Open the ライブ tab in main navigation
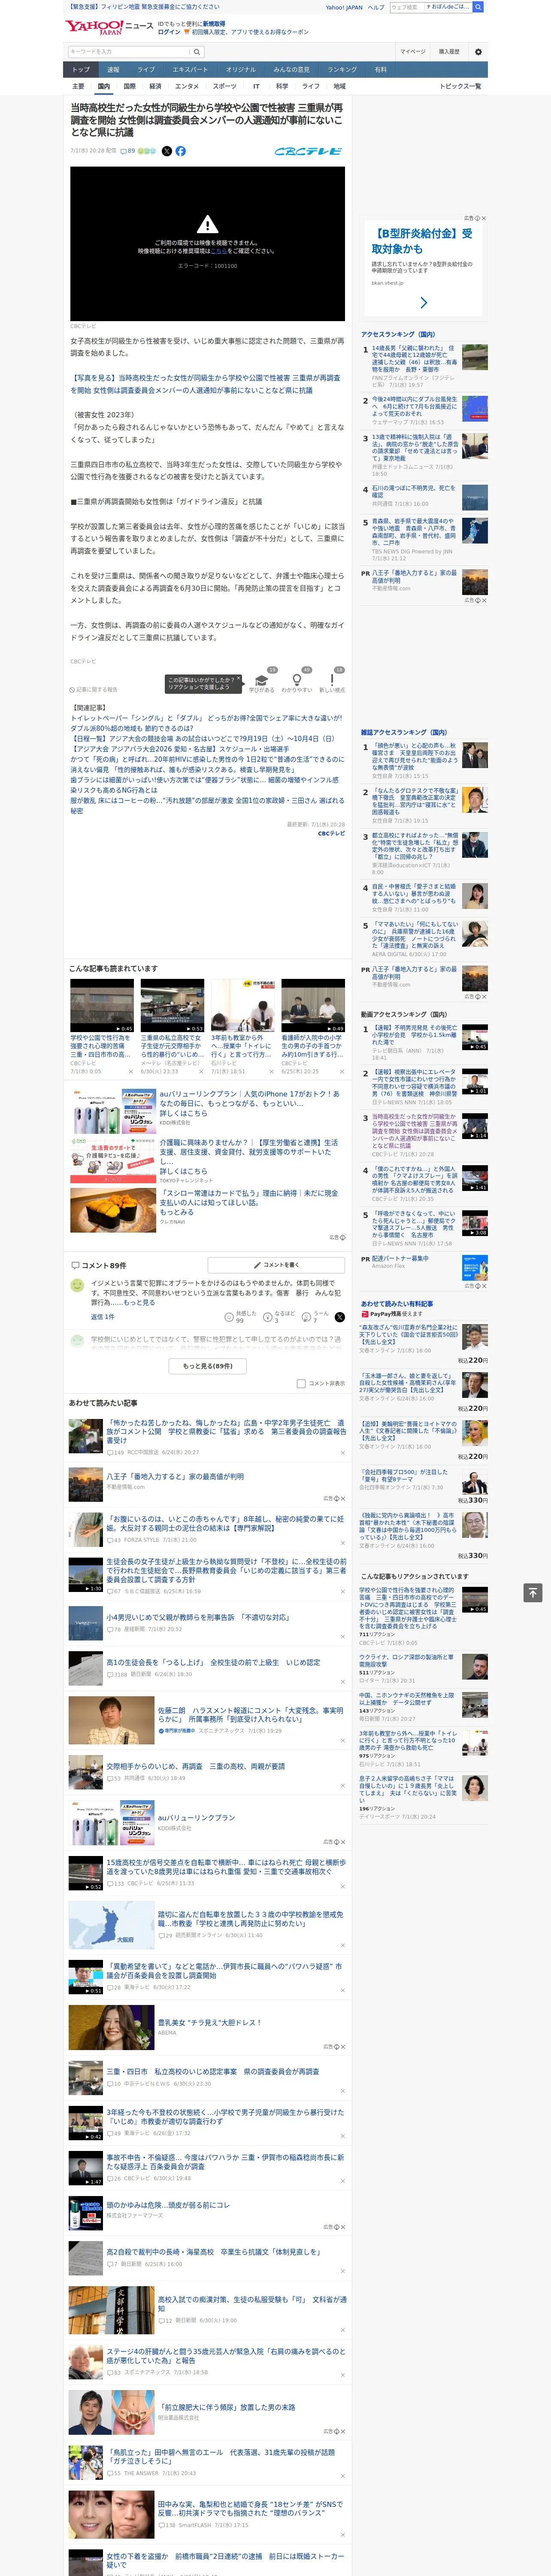 146,69
